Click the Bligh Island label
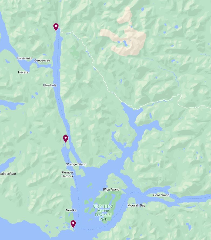 pos(111,189)
